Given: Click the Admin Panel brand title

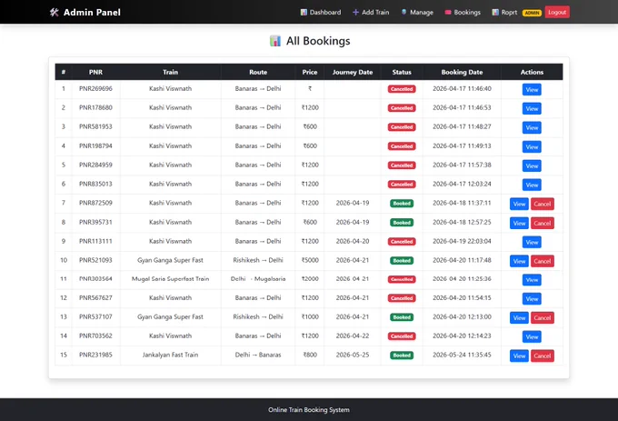Looking at the screenshot, I should tap(92, 12).
